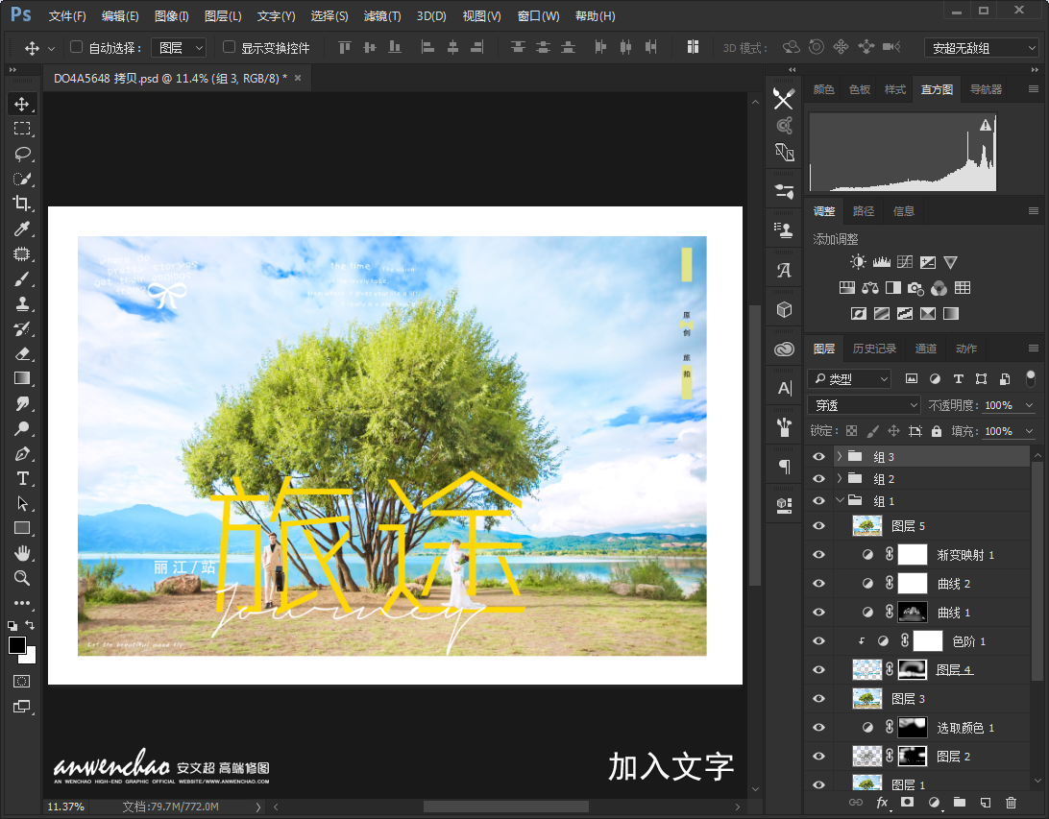Image resolution: width=1049 pixels, height=819 pixels.
Task: Click the foreground color swatch
Action: (x=16, y=644)
